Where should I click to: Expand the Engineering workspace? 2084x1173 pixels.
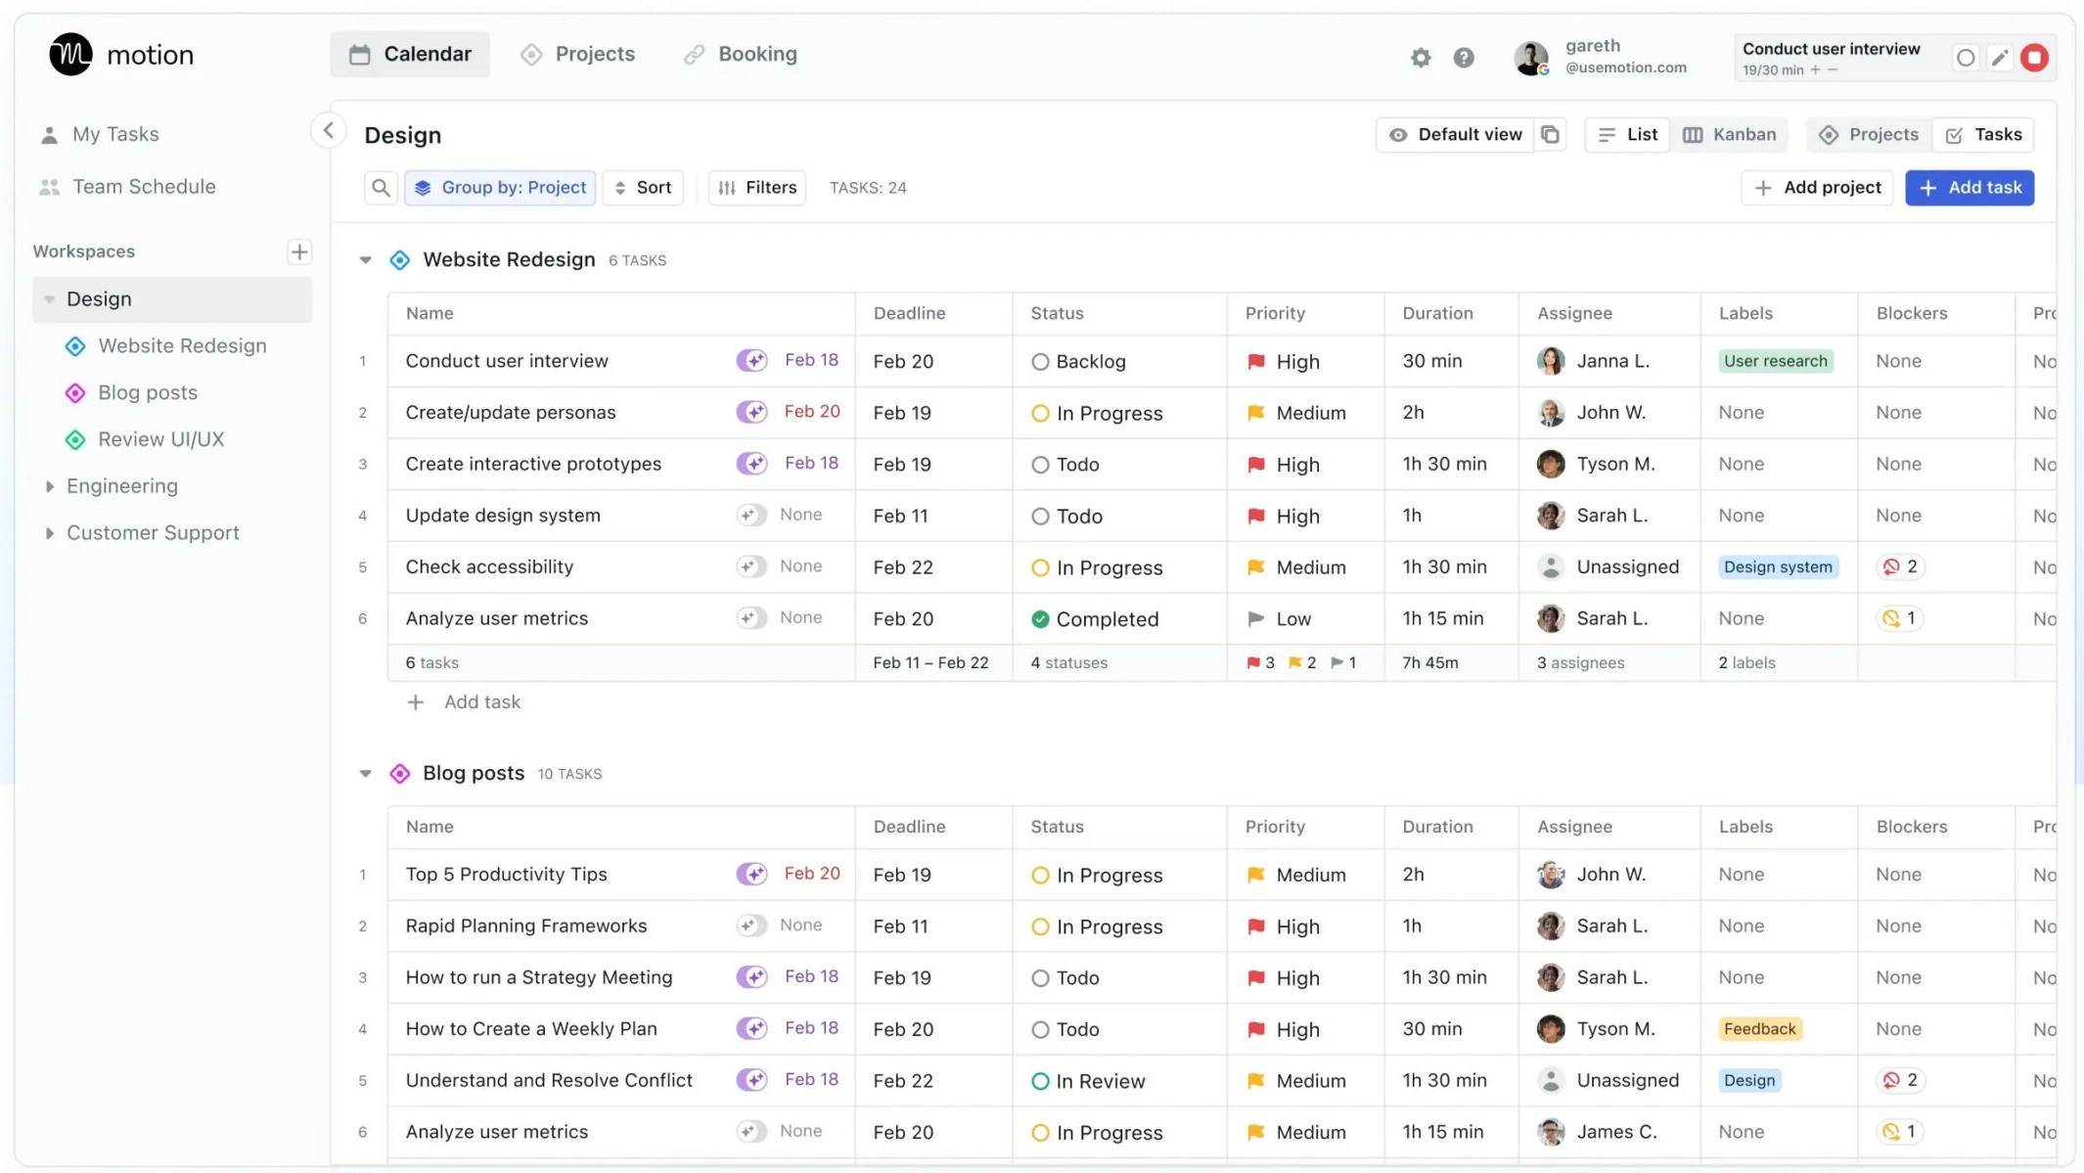(x=50, y=485)
